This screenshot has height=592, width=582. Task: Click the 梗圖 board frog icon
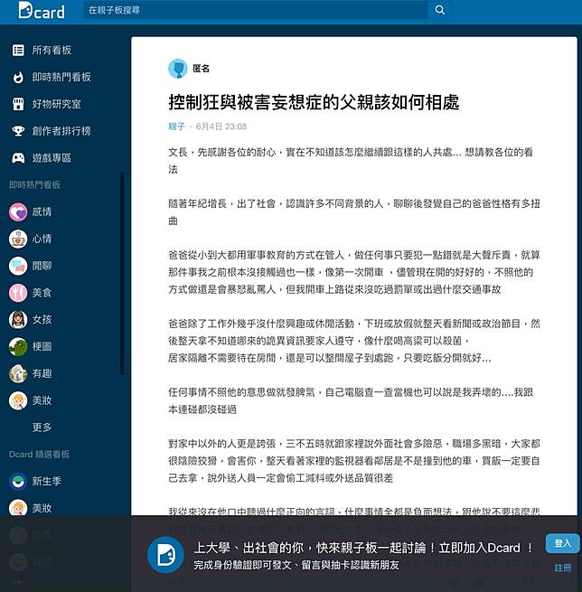coord(18,347)
